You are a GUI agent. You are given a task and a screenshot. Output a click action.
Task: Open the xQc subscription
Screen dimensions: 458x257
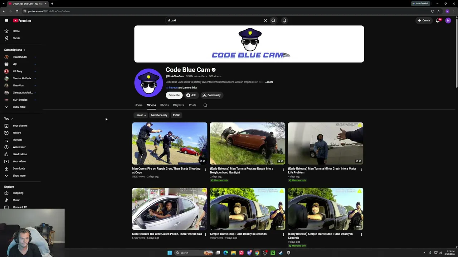click(x=15, y=64)
